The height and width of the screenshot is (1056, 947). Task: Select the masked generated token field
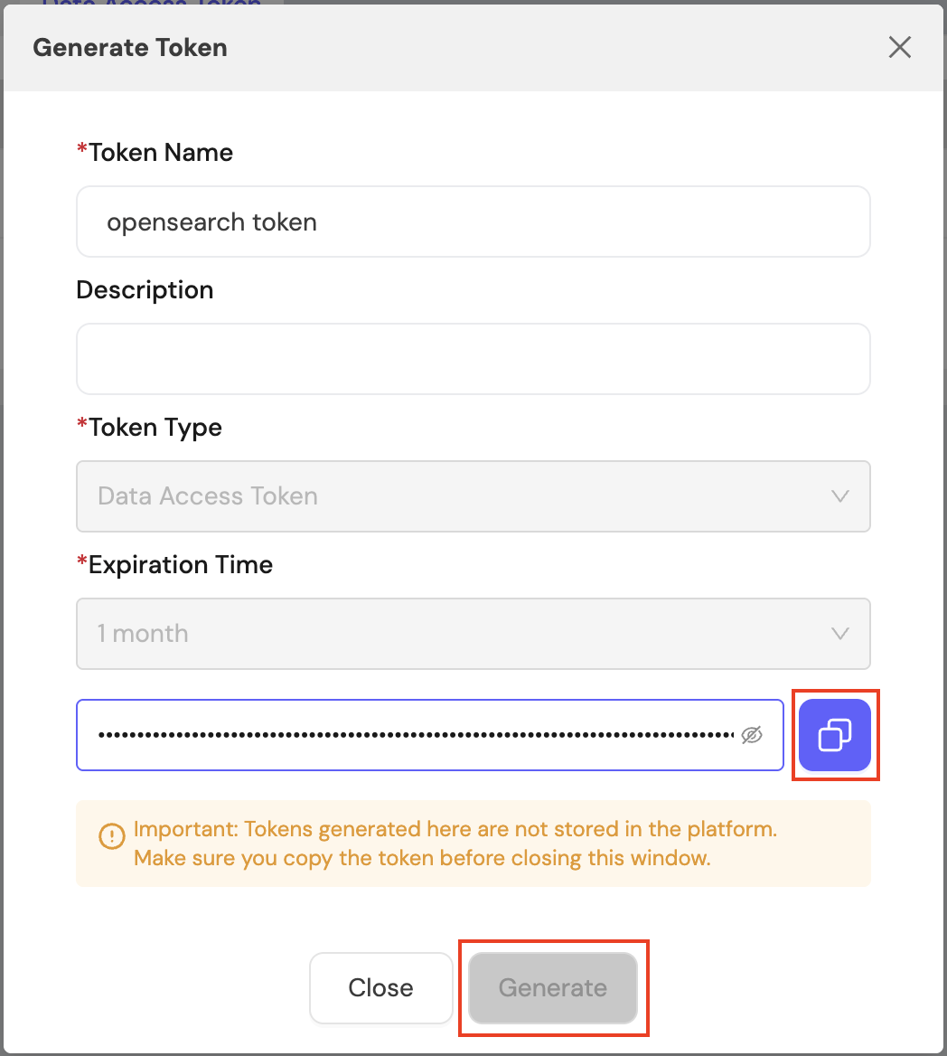(430, 735)
